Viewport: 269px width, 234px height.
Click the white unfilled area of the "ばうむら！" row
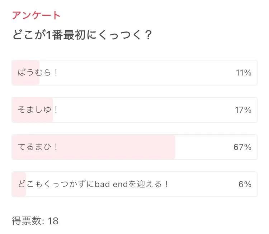click(x=143, y=73)
